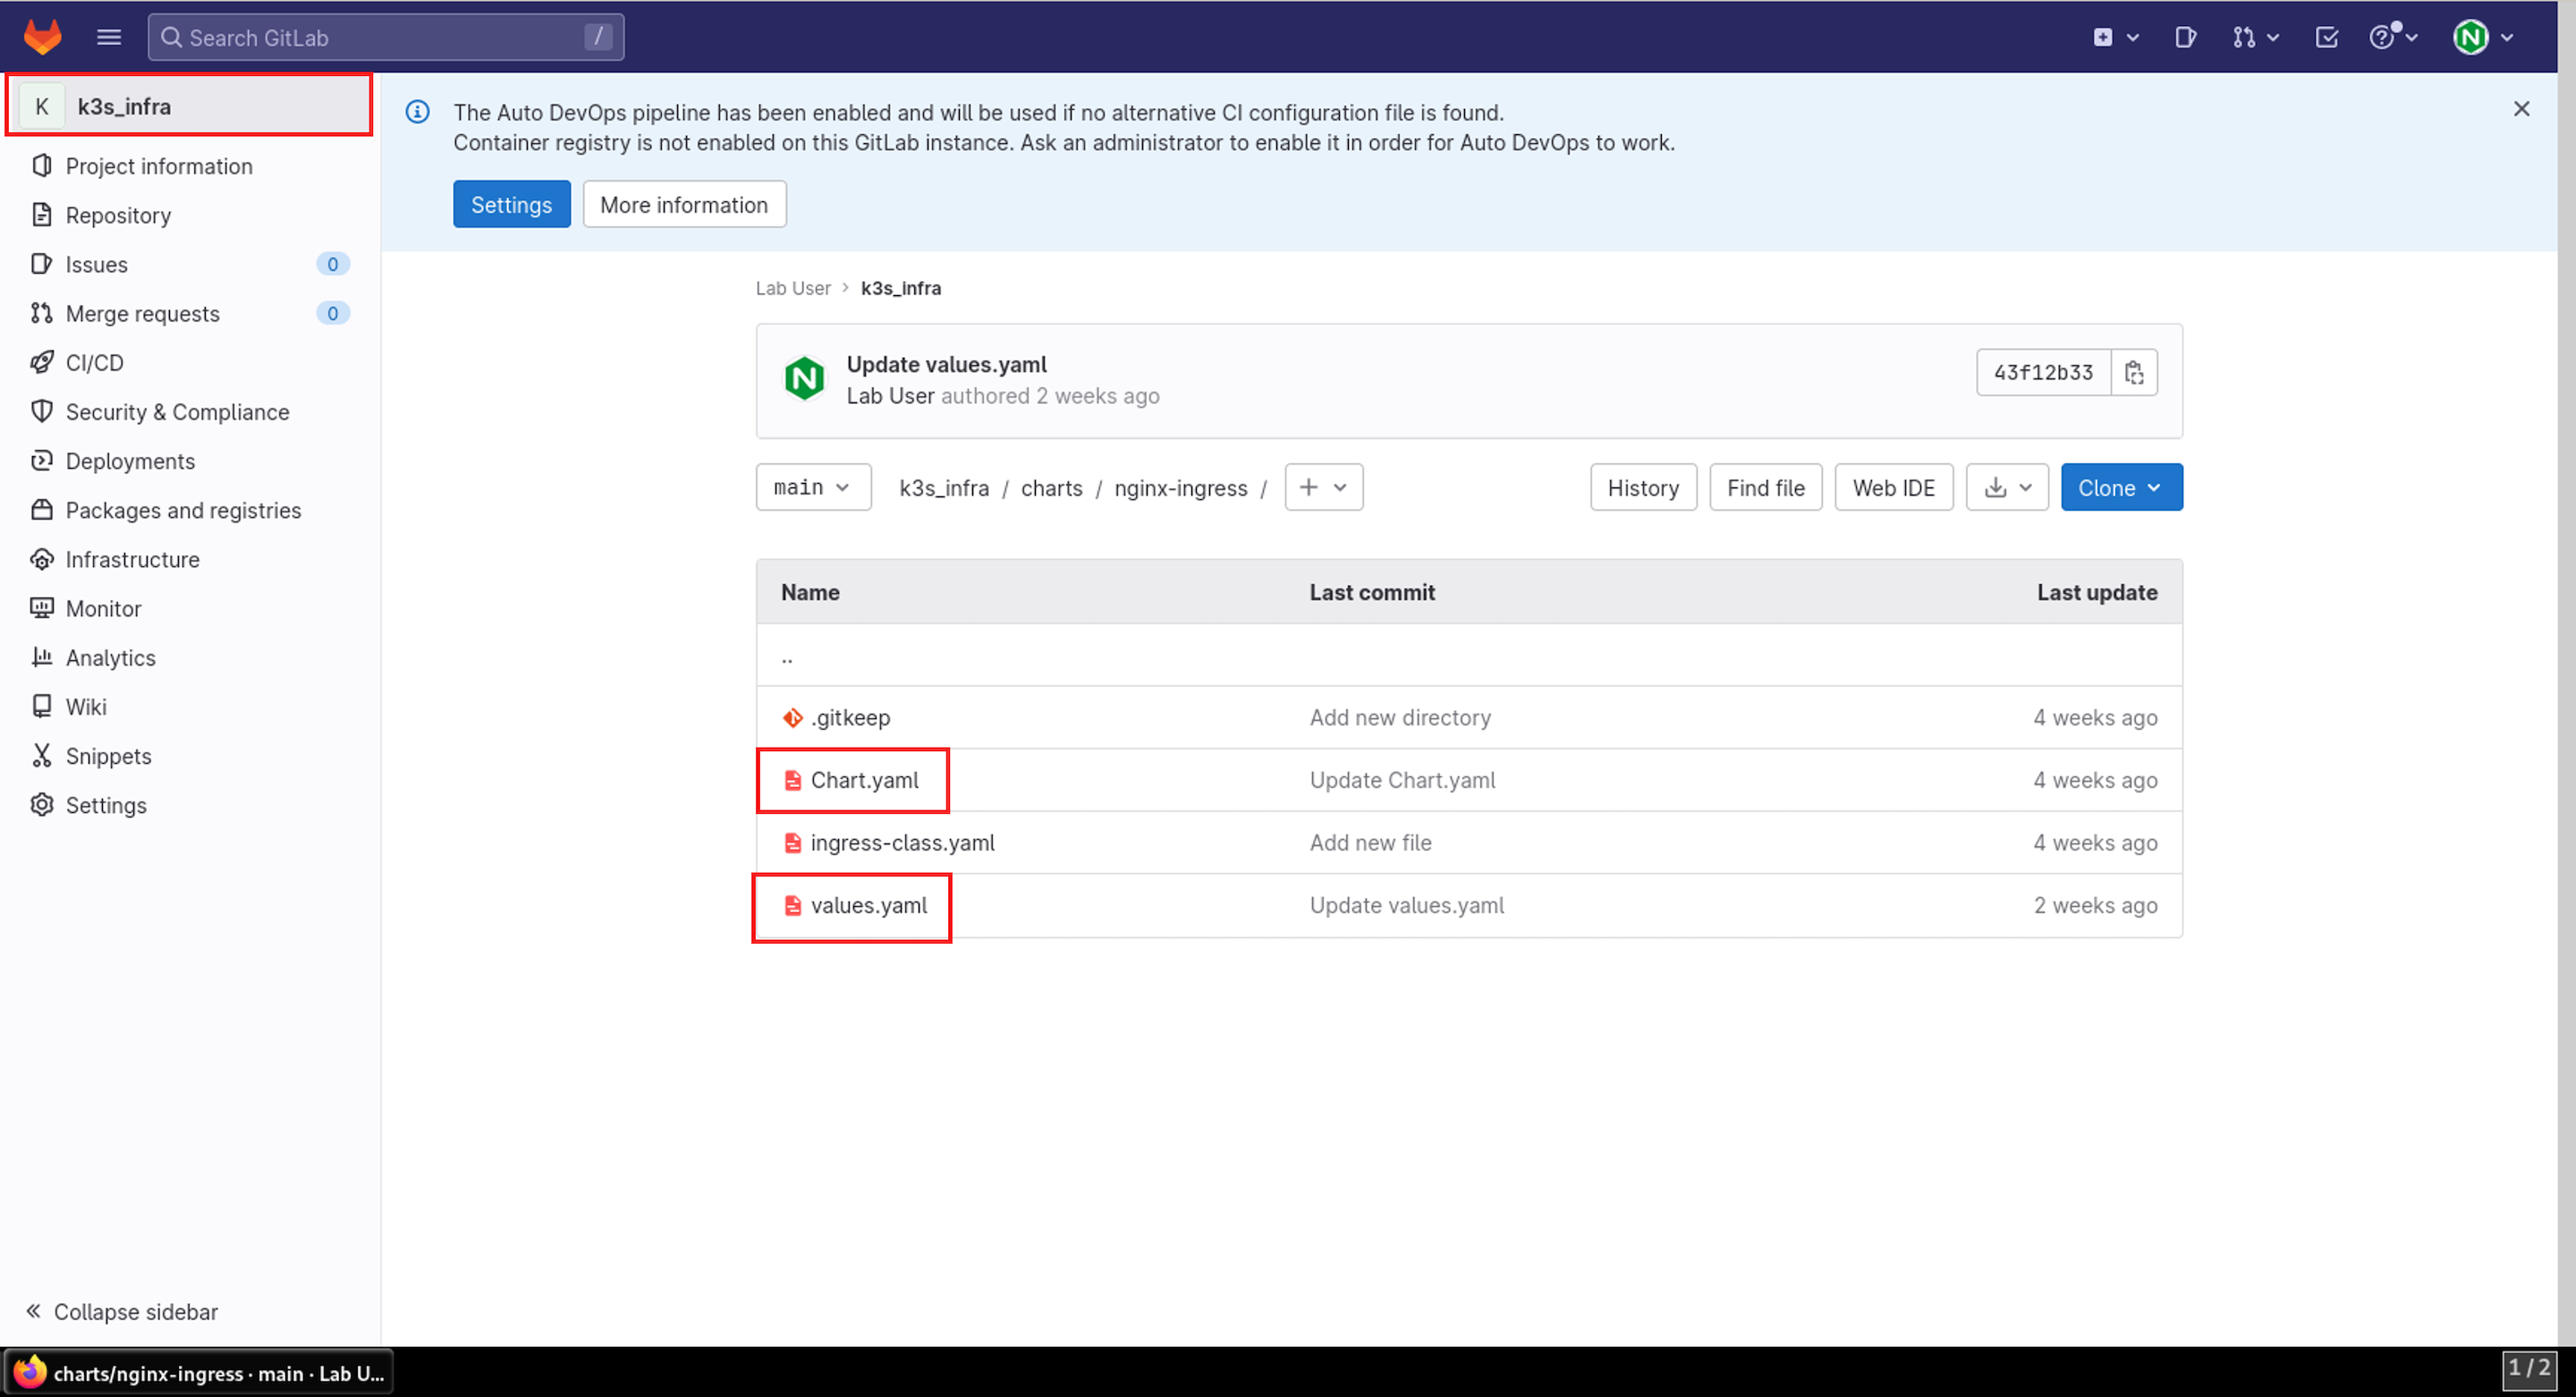Open merge requests dropdown in top bar
Viewport: 2576px width, 1397px height.
pyautogui.click(x=2255, y=37)
